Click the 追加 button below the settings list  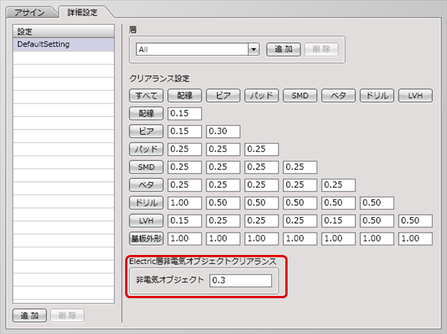pyautogui.click(x=30, y=316)
